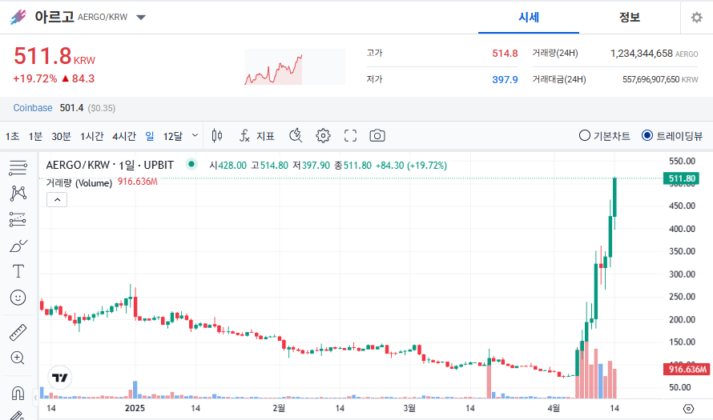
Task: Click the AERGO/KRW · 1일 · UPBIT chart title
Action: pos(110,165)
